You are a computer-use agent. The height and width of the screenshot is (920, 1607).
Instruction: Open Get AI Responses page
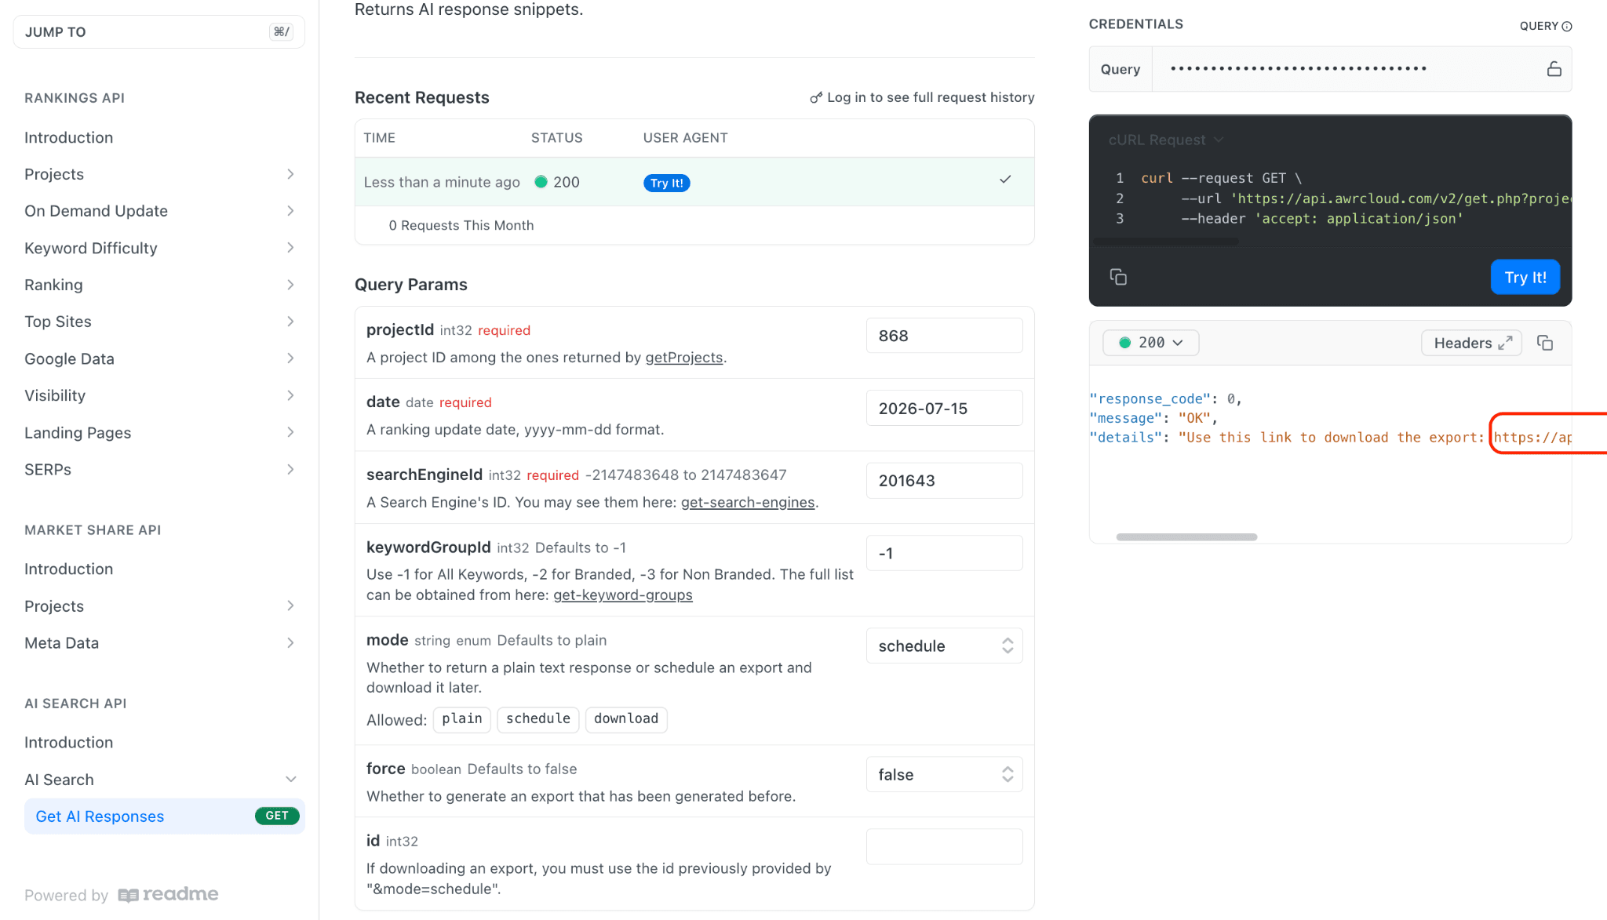click(164, 816)
